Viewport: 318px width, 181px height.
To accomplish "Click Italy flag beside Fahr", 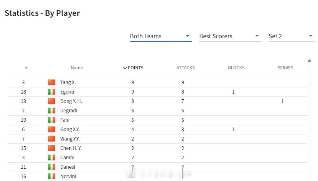I will (x=52, y=120).
